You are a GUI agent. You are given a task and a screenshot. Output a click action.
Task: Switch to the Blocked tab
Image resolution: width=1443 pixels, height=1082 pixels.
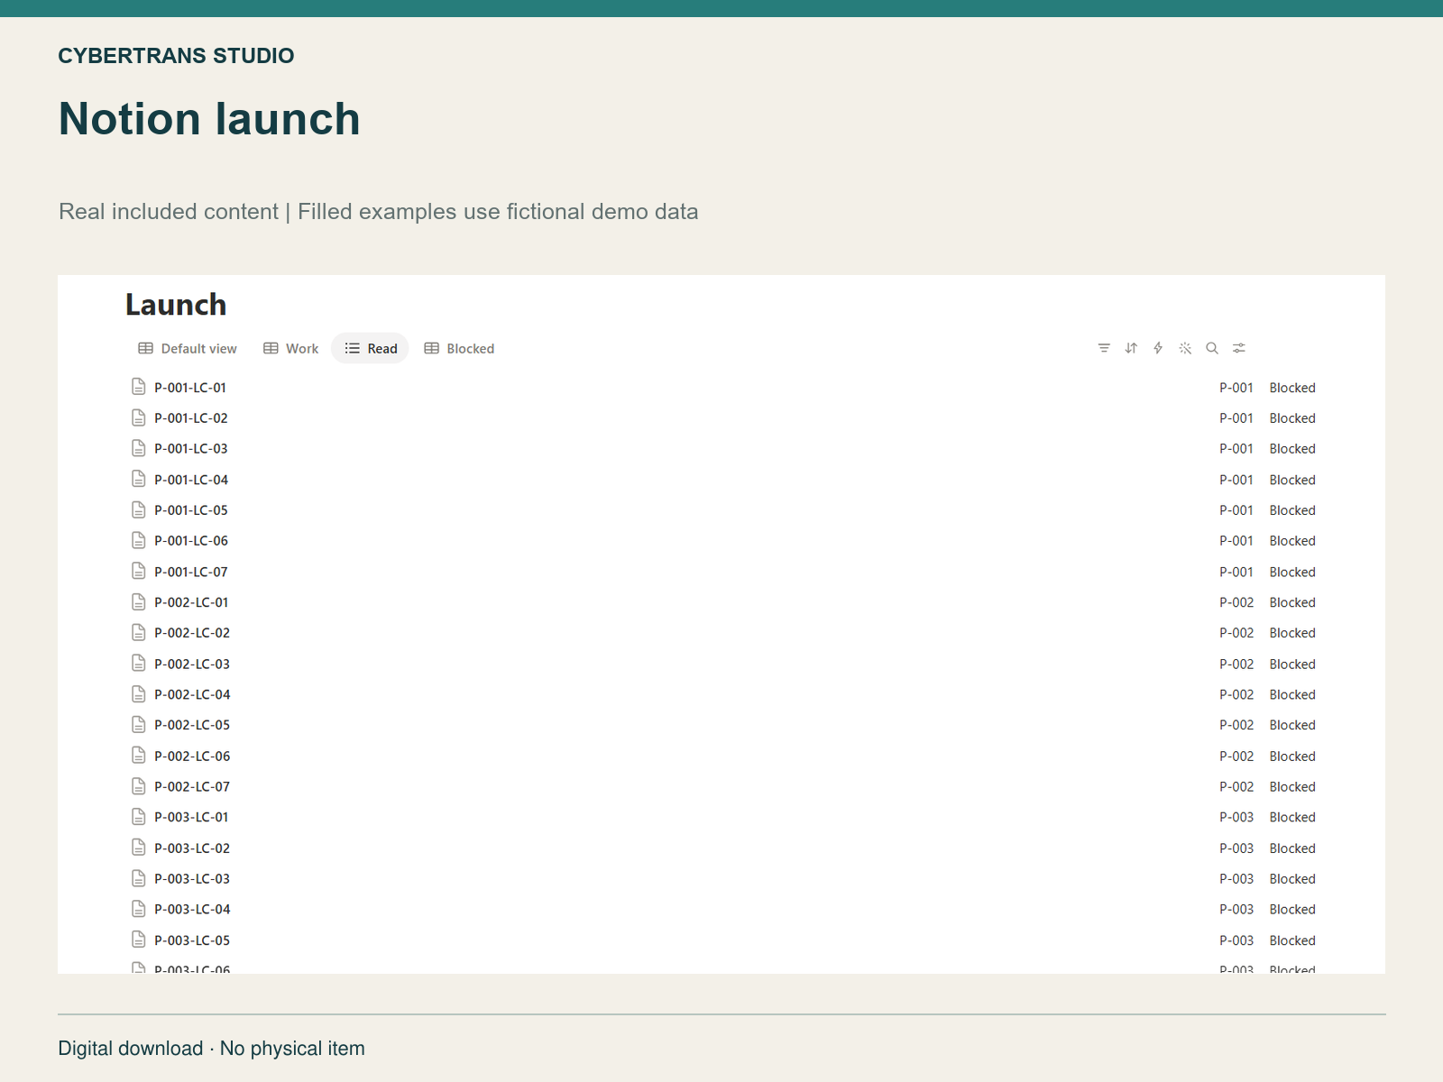tap(460, 348)
